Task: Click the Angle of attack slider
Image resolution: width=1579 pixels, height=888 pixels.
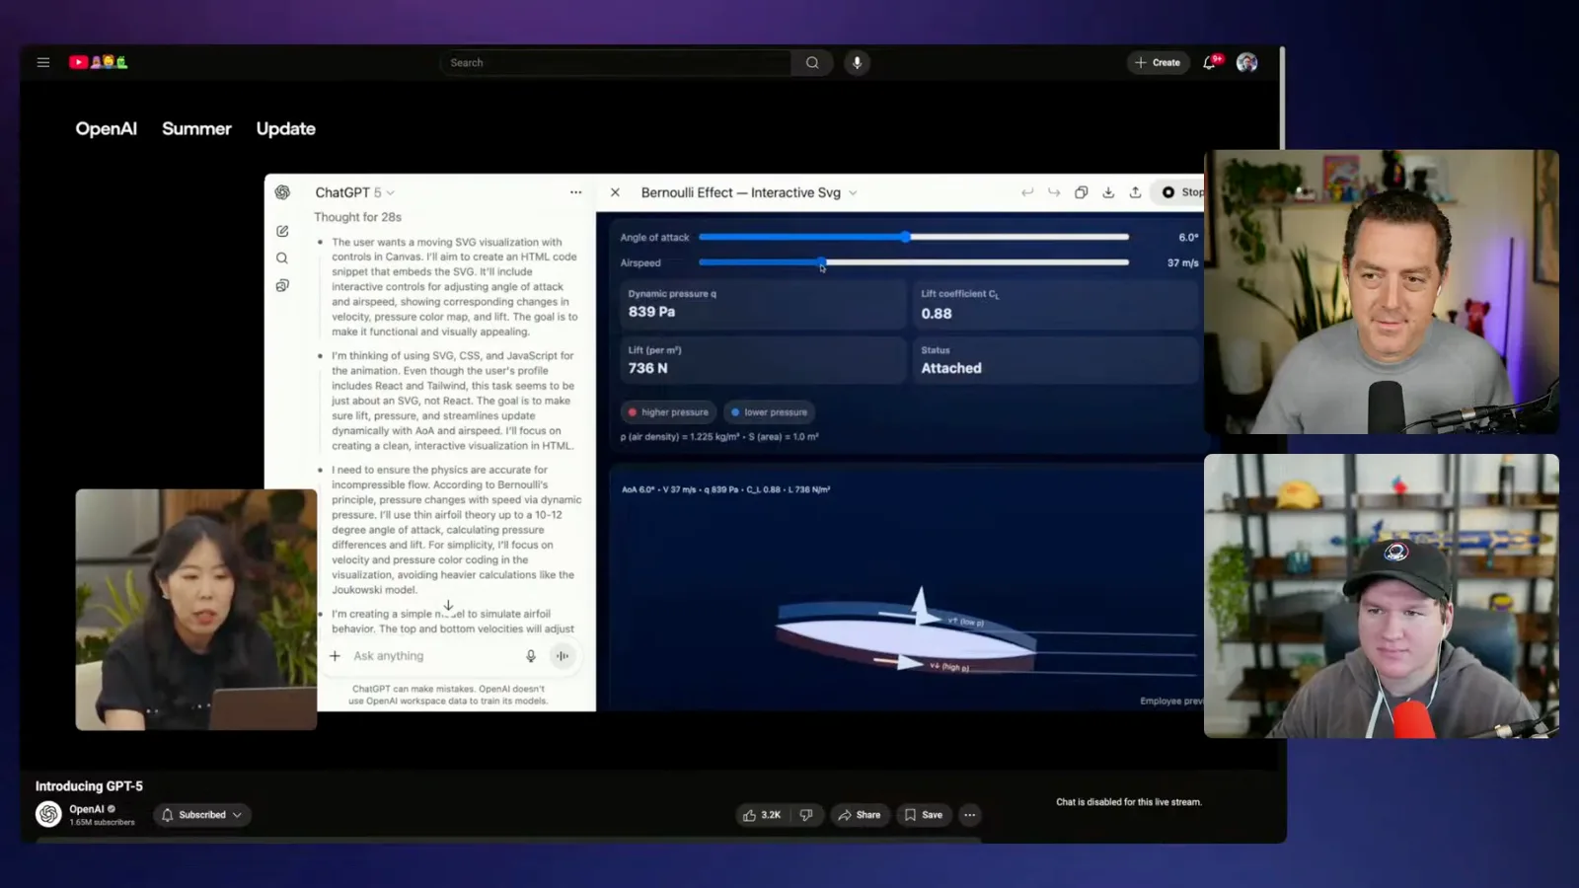Action: point(914,237)
